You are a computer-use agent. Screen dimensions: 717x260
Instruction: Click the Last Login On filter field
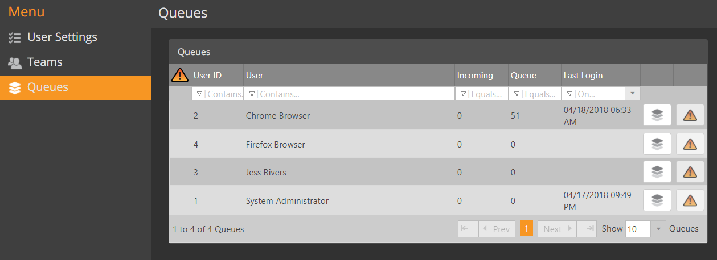(593, 94)
